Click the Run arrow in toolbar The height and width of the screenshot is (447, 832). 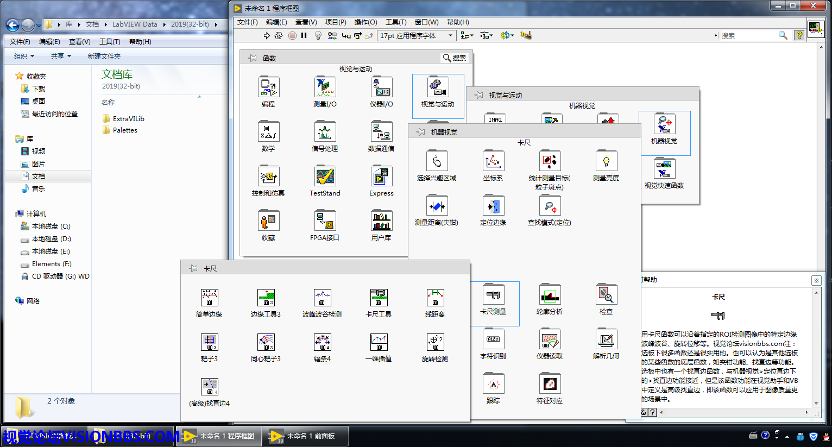[266, 36]
